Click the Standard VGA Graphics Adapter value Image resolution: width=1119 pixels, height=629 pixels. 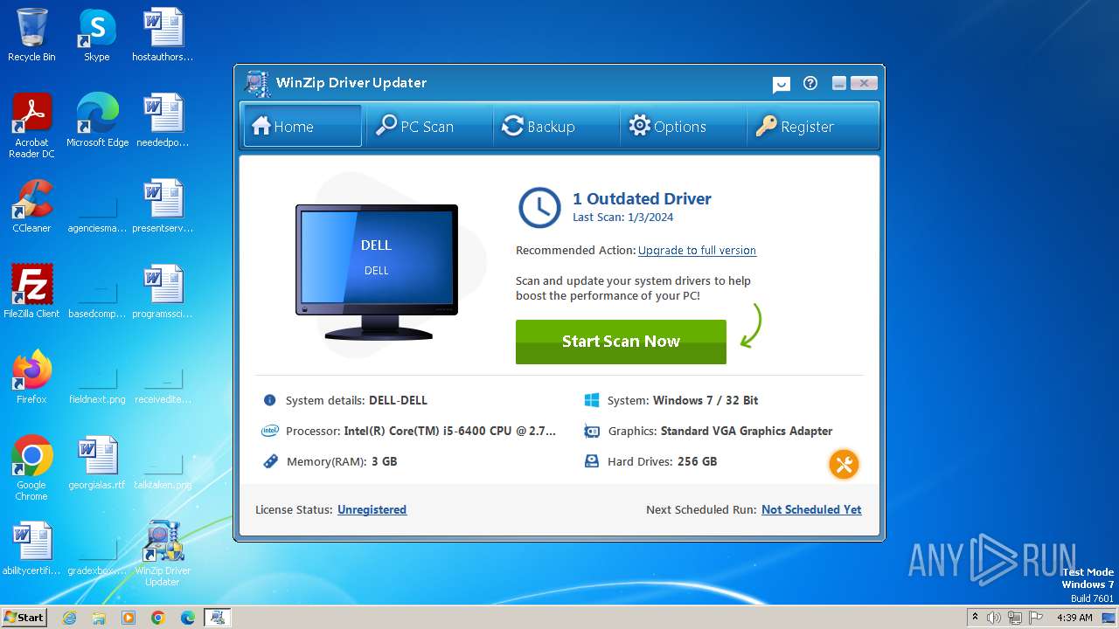point(747,431)
